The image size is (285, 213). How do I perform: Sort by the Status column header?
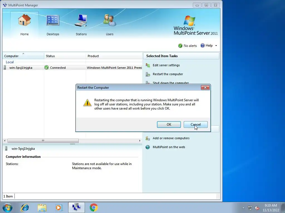click(65, 56)
